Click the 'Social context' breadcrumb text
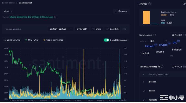186x103 pixels. 25,3
